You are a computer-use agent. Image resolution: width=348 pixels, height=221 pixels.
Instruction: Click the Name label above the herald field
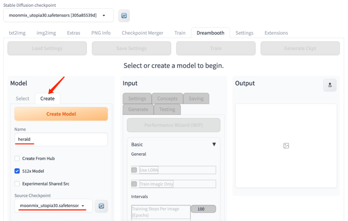tap(20, 129)
